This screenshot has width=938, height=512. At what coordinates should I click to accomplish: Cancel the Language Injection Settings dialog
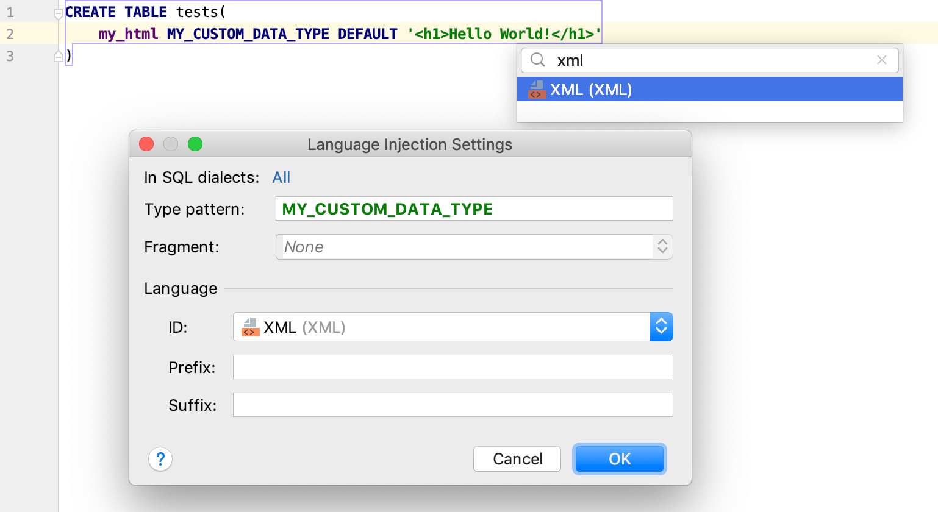click(x=517, y=459)
